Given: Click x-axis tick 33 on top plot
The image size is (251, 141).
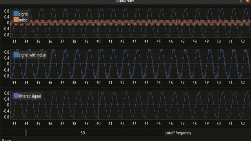Looking at the screenshot, I should coord(14,42).
